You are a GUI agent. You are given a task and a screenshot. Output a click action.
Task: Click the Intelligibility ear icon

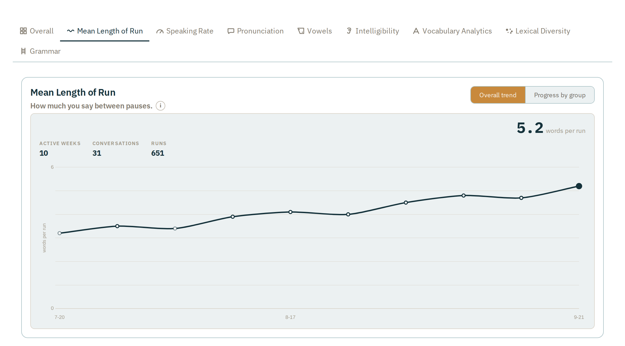tap(349, 31)
